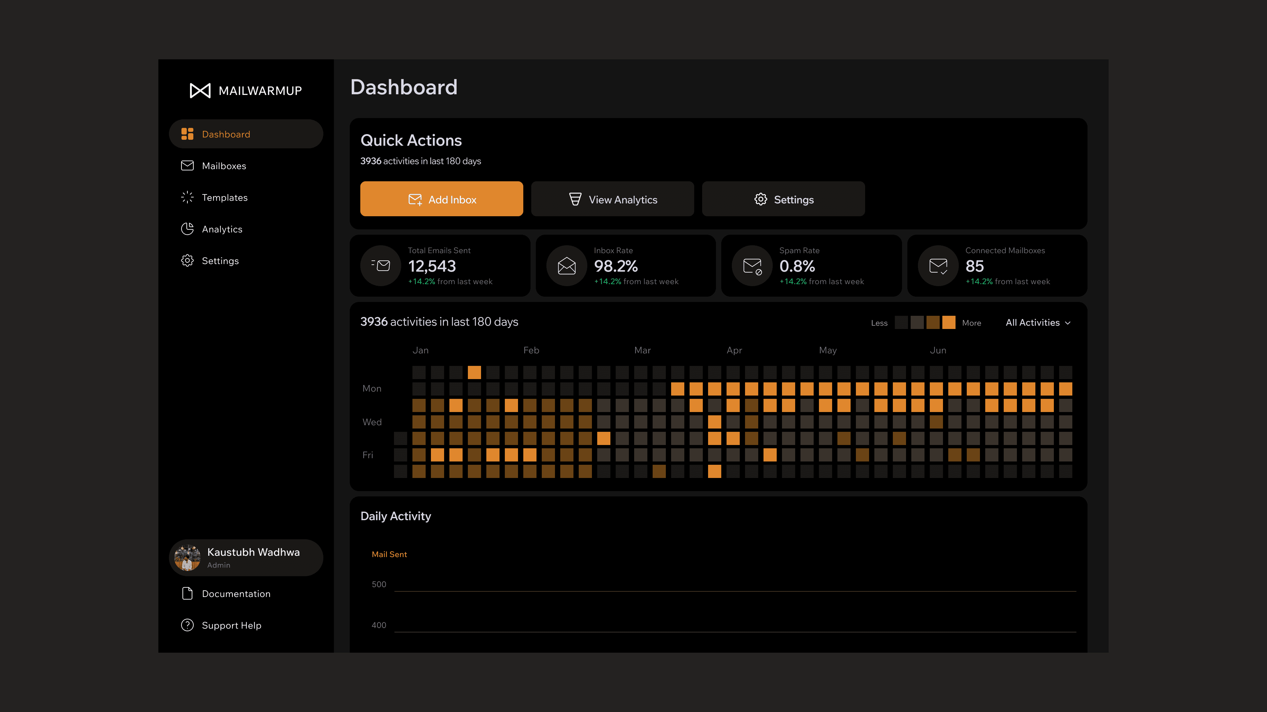
Task: Click the Total Emails Sent envelope icon
Action: point(381,266)
